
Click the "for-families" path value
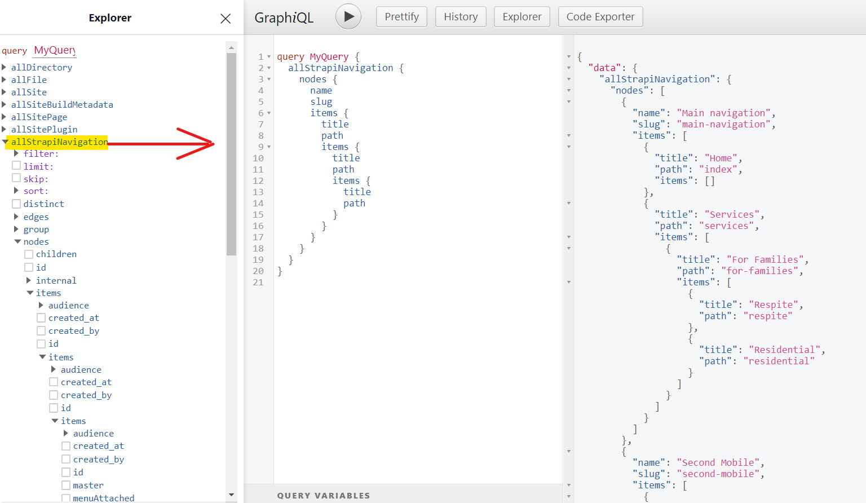759,271
